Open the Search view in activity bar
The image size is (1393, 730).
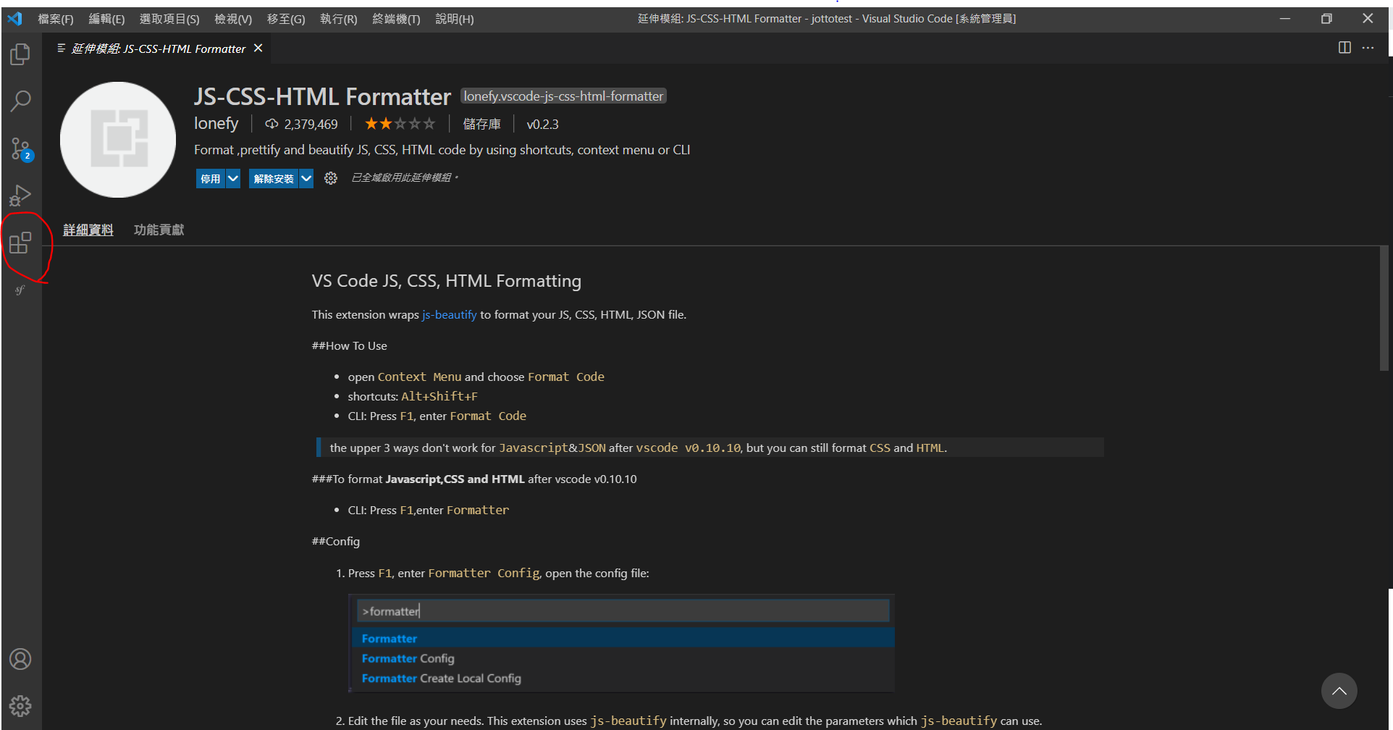point(20,101)
